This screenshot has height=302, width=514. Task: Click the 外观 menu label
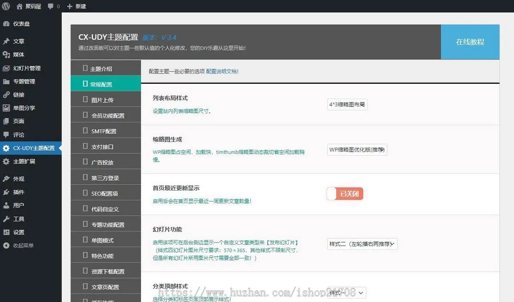19,179
